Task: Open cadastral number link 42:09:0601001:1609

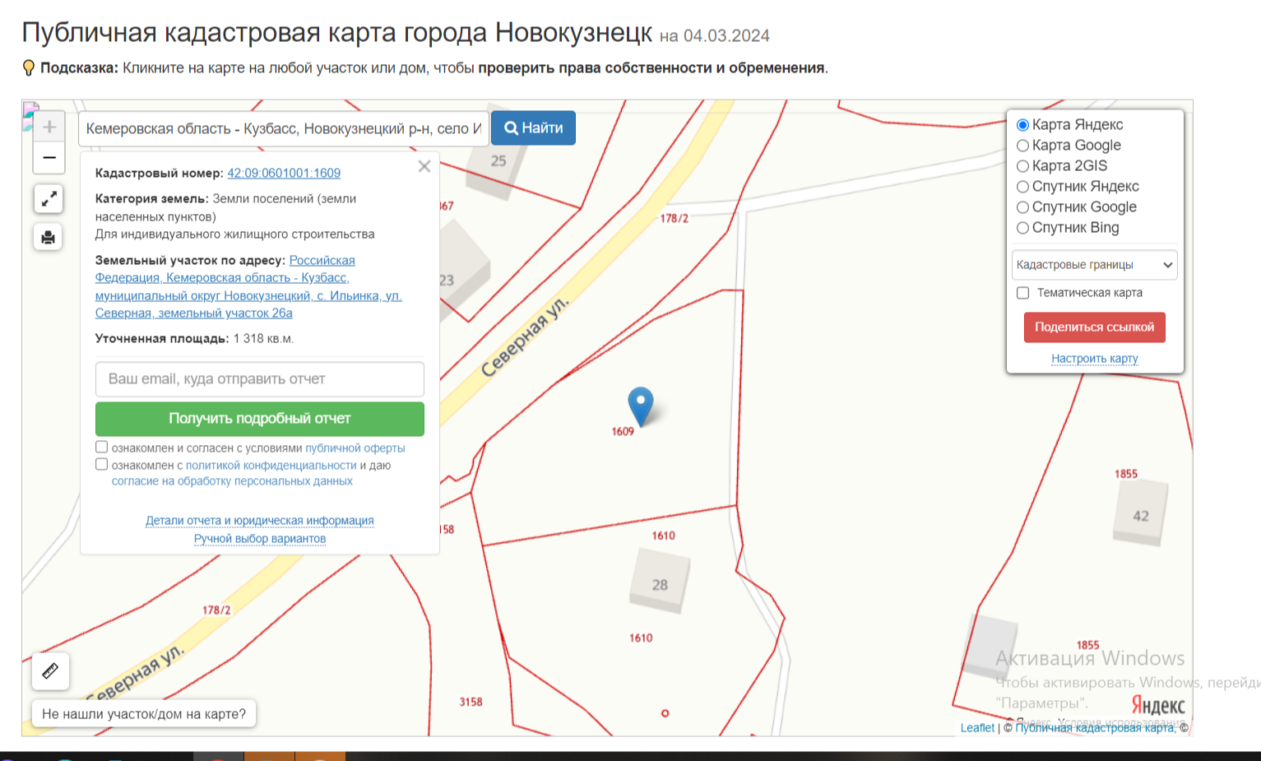Action: pos(284,173)
